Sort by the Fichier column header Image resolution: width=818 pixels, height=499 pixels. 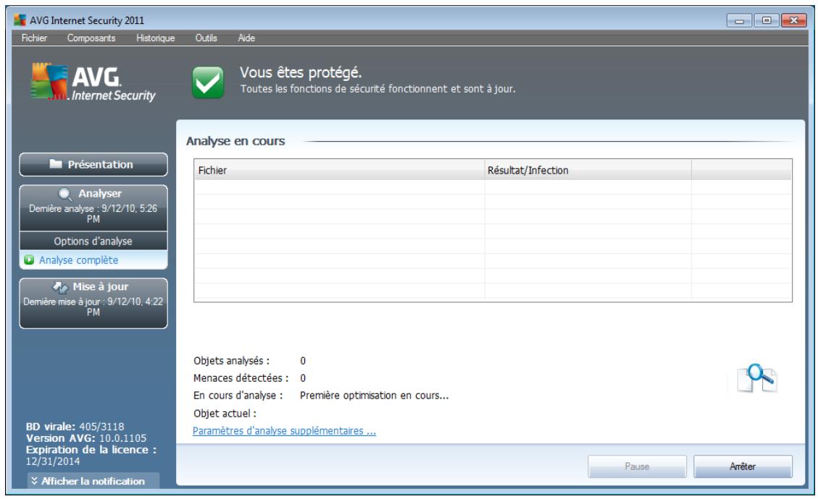point(339,171)
